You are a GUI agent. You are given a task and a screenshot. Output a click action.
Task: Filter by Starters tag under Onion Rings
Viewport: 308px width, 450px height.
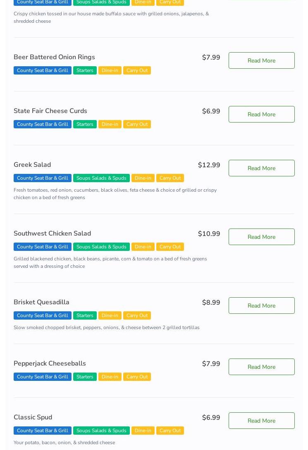click(85, 70)
